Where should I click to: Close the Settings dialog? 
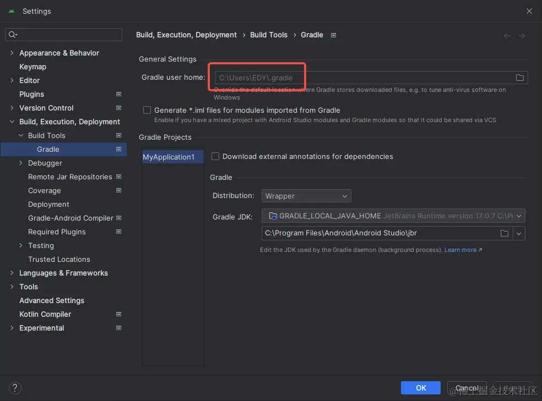pos(529,11)
